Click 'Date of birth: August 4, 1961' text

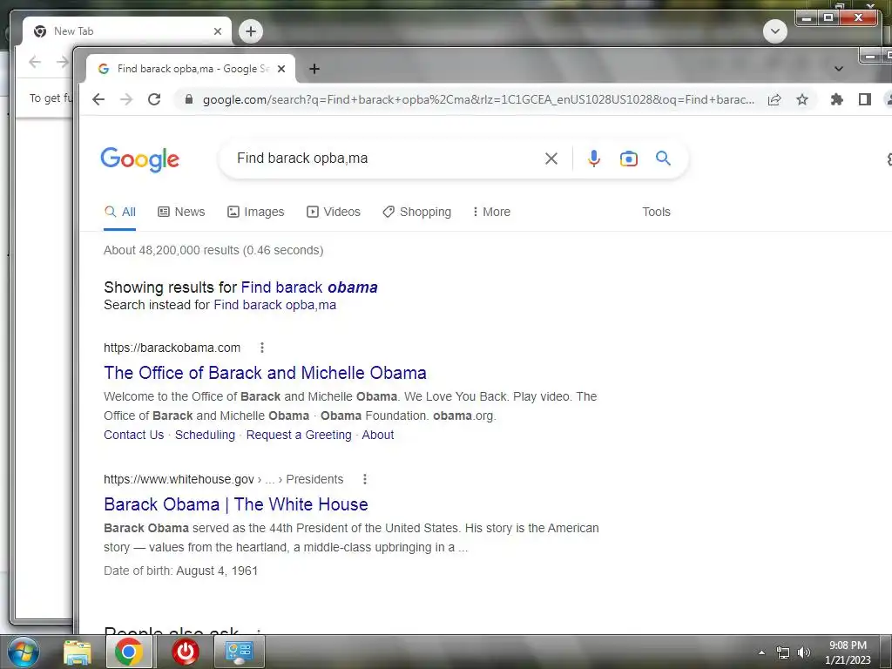click(x=180, y=571)
